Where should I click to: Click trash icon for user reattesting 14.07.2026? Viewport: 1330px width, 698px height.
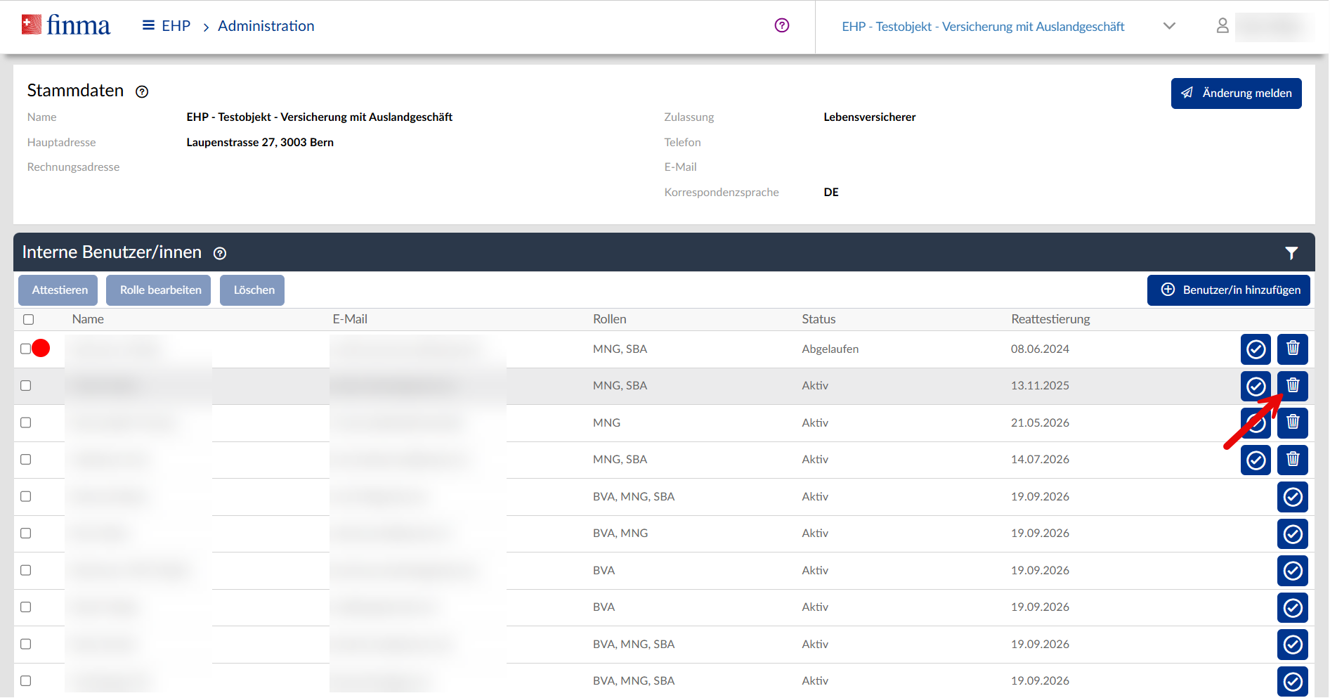1292,460
